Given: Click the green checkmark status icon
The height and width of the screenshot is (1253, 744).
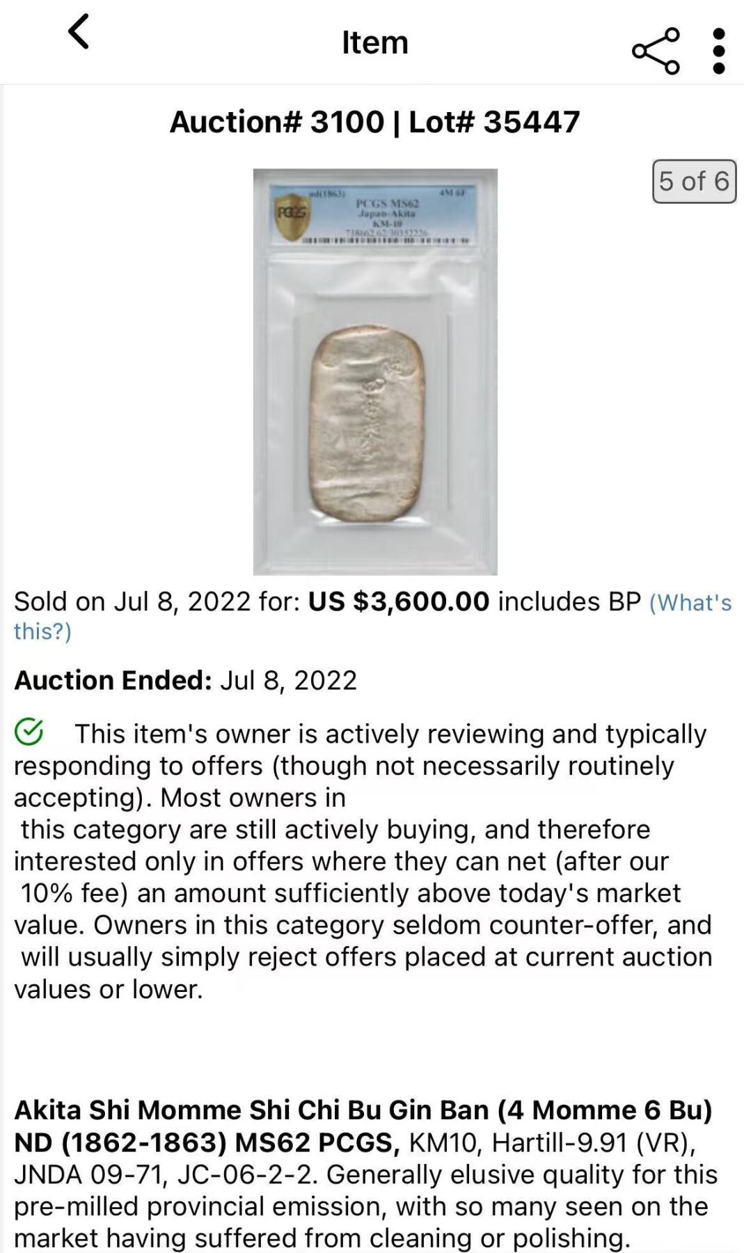Looking at the screenshot, I should pyautogui.click(x=29, y=732).
